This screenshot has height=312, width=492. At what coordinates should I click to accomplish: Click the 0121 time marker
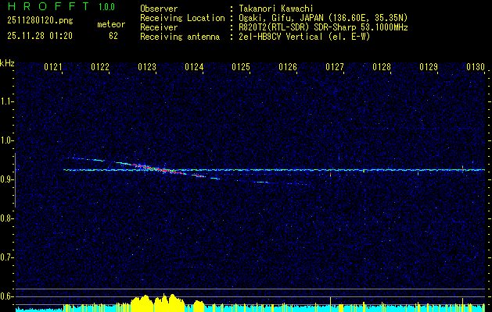pyautogui.click(x=54, y=68)
